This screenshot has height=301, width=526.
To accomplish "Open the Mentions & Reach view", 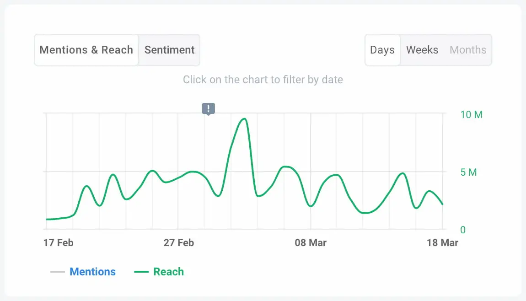I will pyautogui.click(x=86, y=50).
